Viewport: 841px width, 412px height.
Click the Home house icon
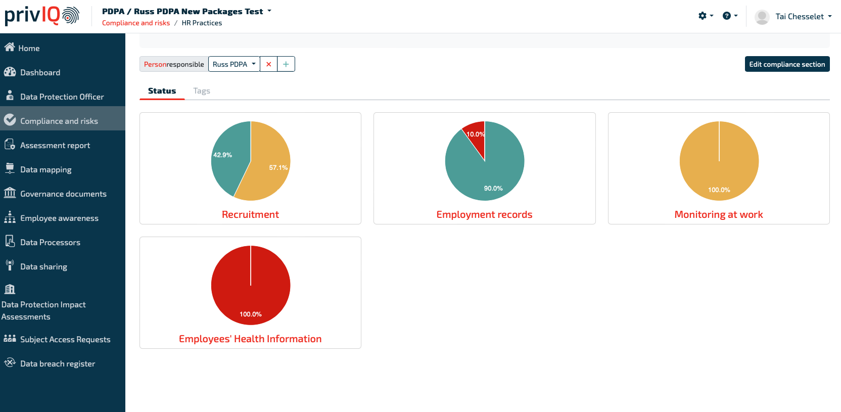9,47
